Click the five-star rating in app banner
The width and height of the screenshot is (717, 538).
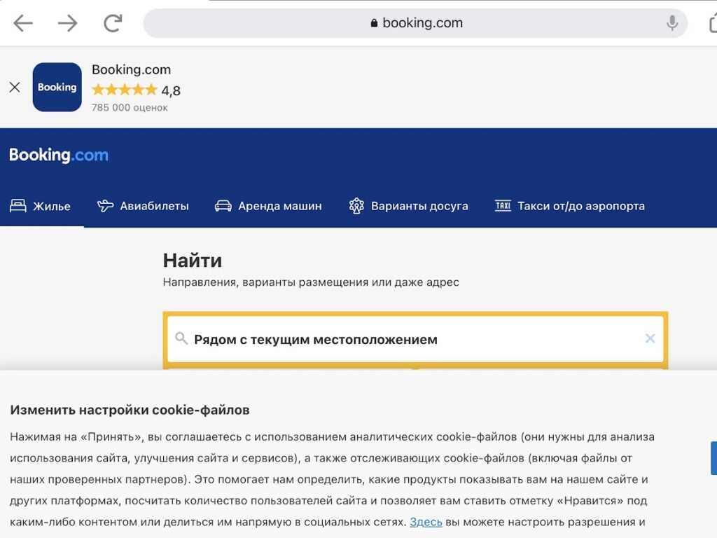tap(125, 90)
